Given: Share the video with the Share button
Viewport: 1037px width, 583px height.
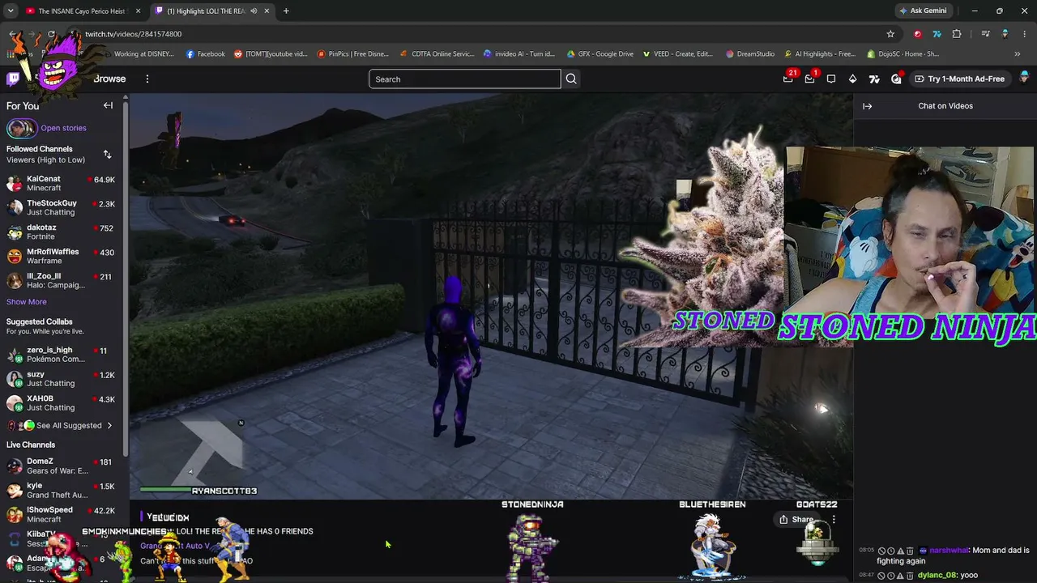Looking at the screenshot, I should 796,520.
